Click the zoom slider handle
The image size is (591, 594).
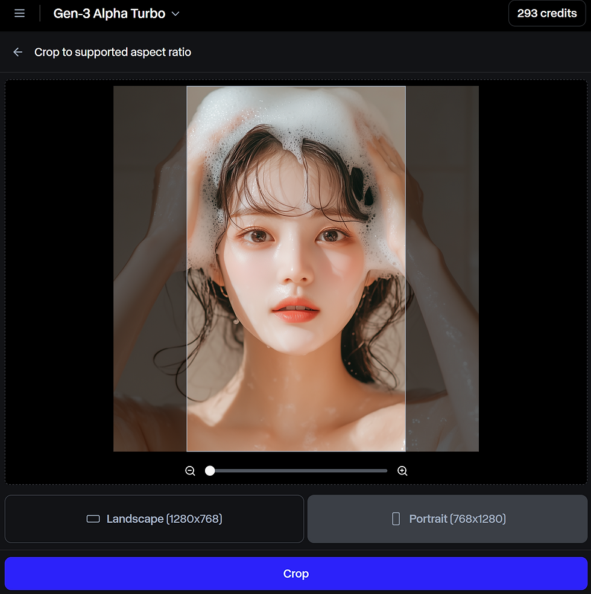[209, 470]
